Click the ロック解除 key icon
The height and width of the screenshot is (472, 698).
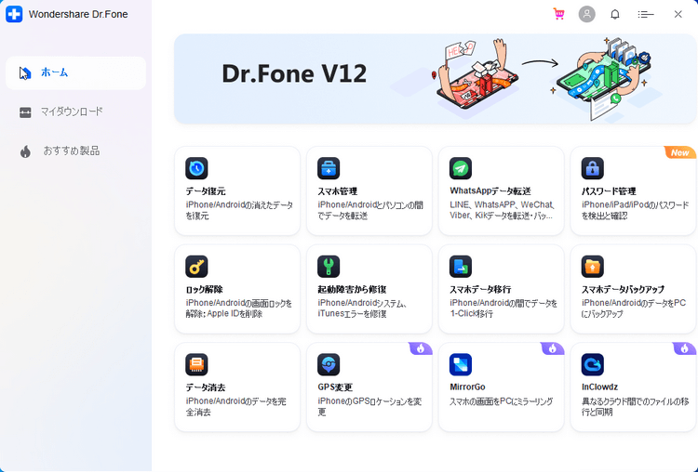(196, 267)
